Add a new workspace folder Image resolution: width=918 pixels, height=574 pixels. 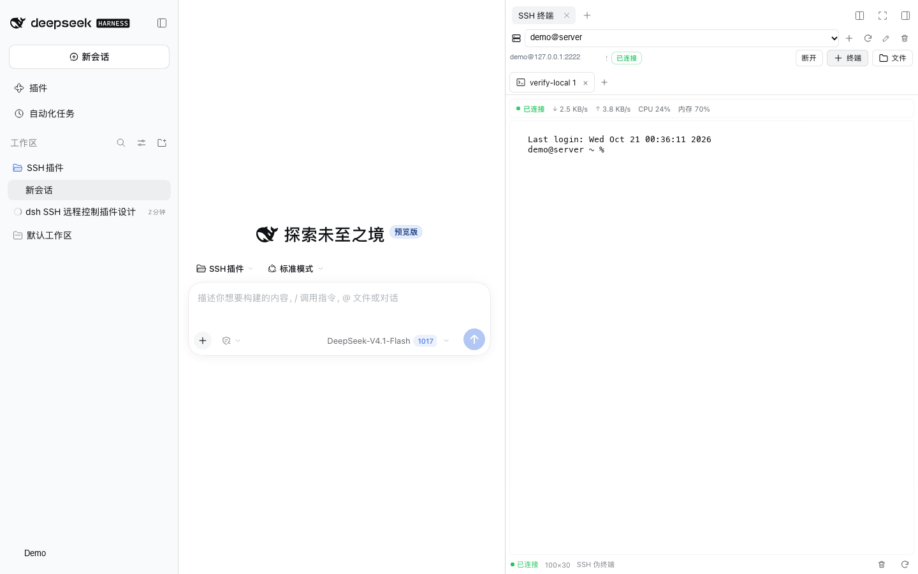pyautogui.click(x=162, y=143)
